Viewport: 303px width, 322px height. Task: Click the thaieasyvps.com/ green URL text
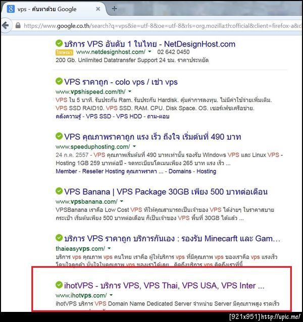coord(80,249)
